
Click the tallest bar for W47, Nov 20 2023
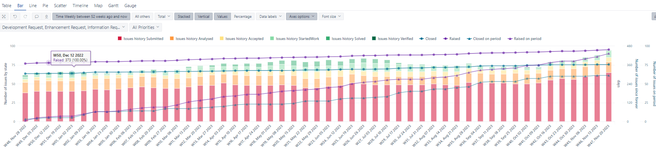click(x=608, y=86)
